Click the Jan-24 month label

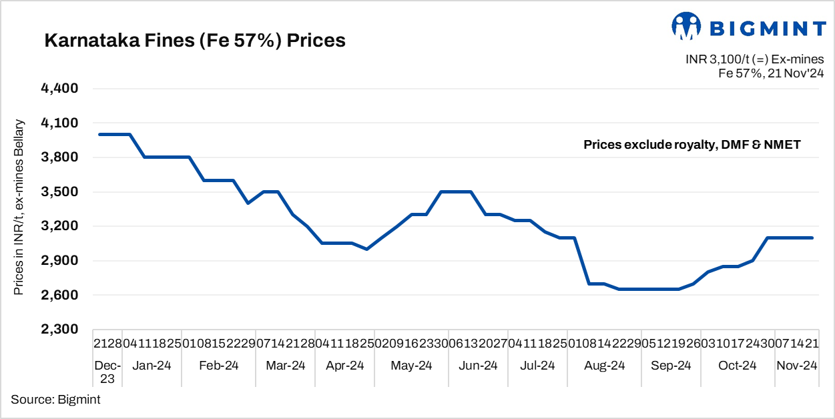(x=152, y=366)
